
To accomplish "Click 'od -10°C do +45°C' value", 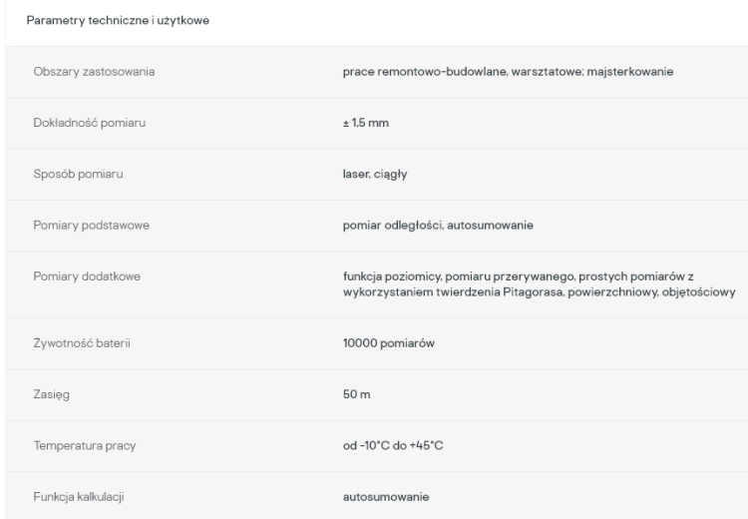I will click(393, 445).
